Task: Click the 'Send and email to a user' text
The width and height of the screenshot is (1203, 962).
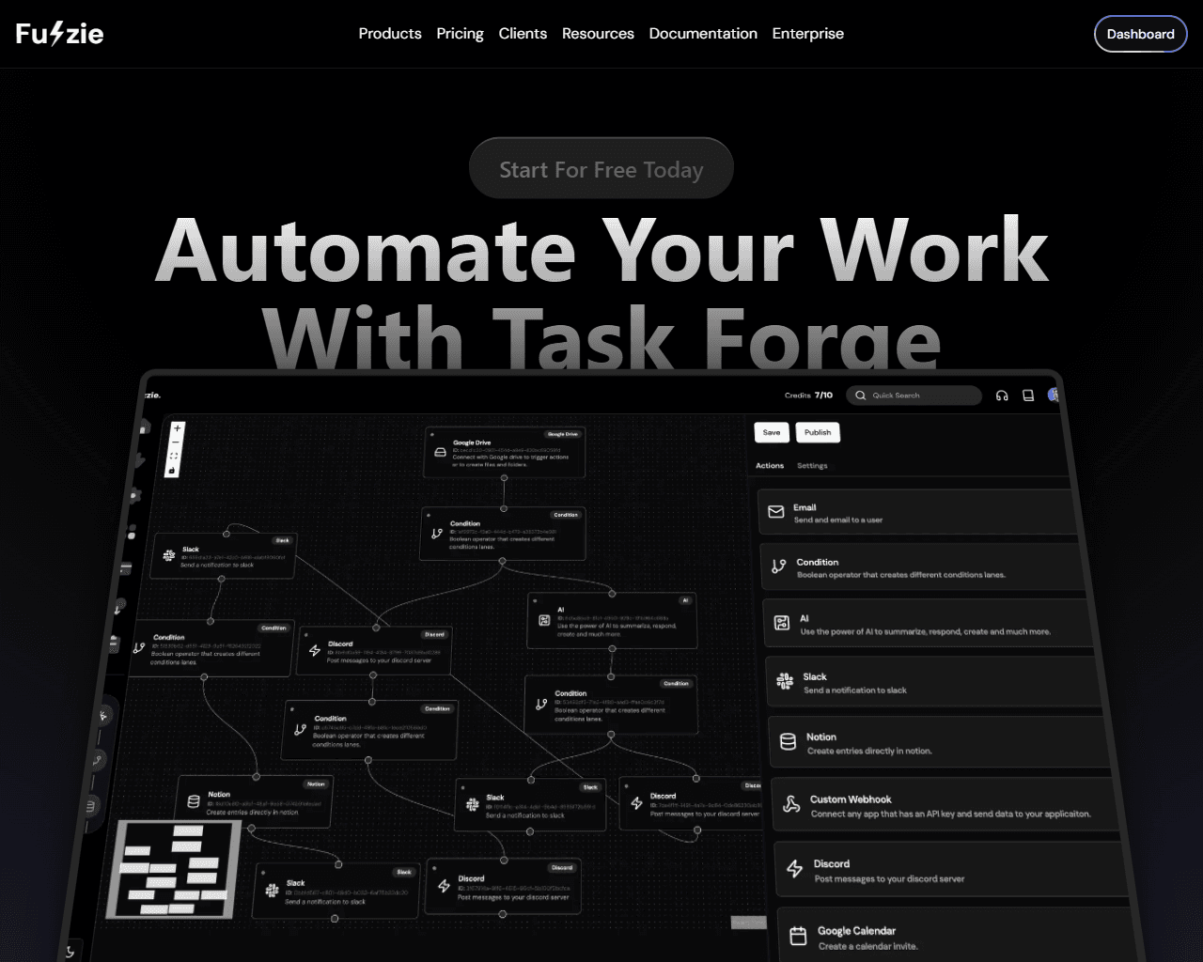Action: [x=838, y=520]
